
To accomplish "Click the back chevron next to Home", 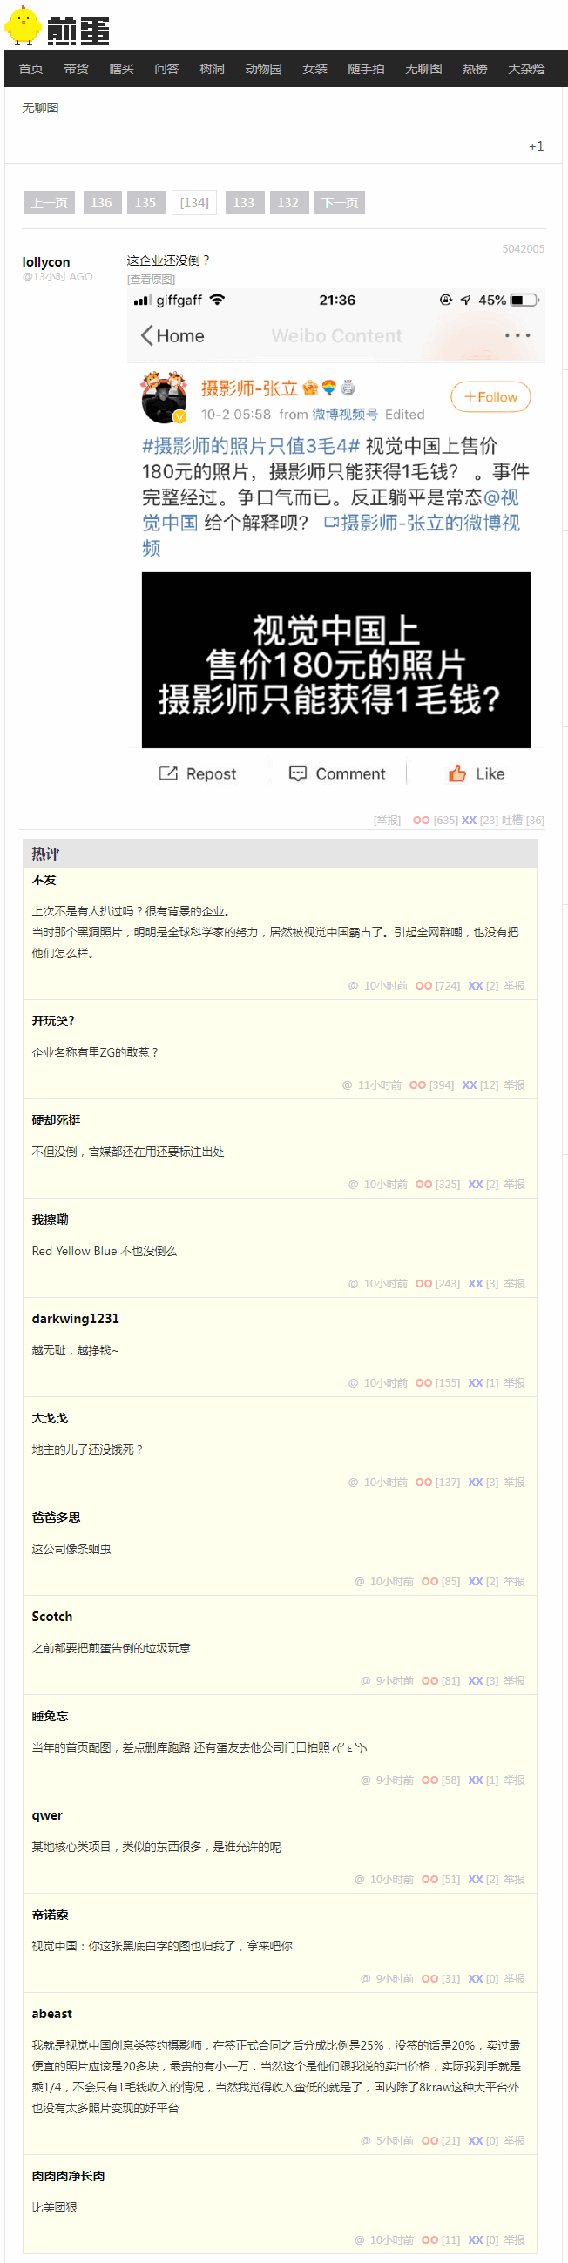I will point(147,335).
